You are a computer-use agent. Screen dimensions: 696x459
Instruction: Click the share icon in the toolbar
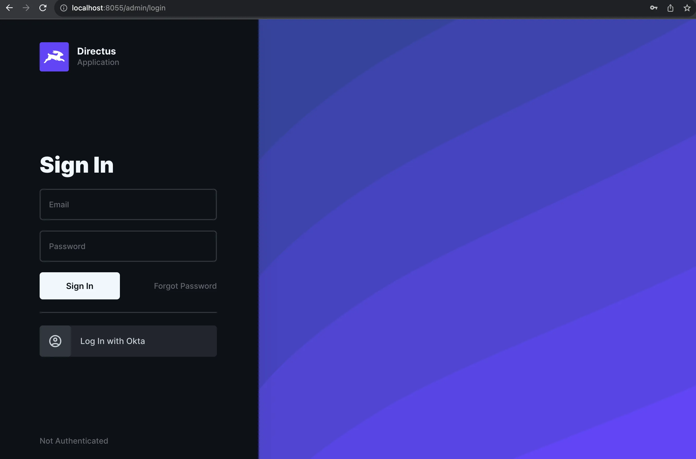point(670,8)
